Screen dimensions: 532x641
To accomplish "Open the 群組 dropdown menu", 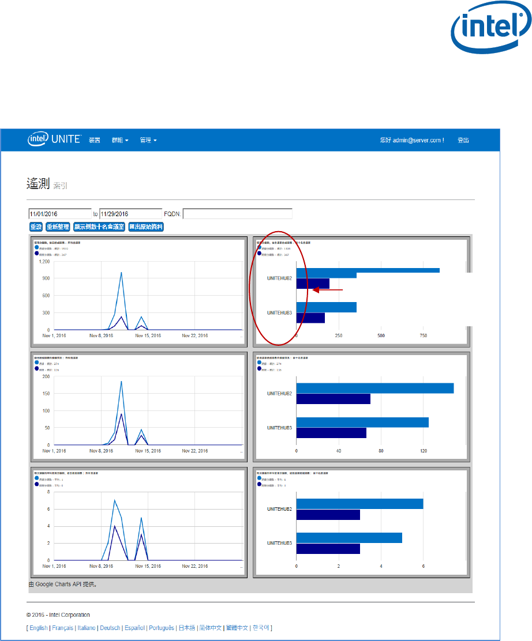I will pos(119,140).
